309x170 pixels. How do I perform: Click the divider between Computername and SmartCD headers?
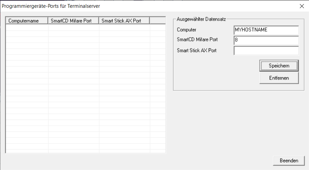(x=48, y=21)
